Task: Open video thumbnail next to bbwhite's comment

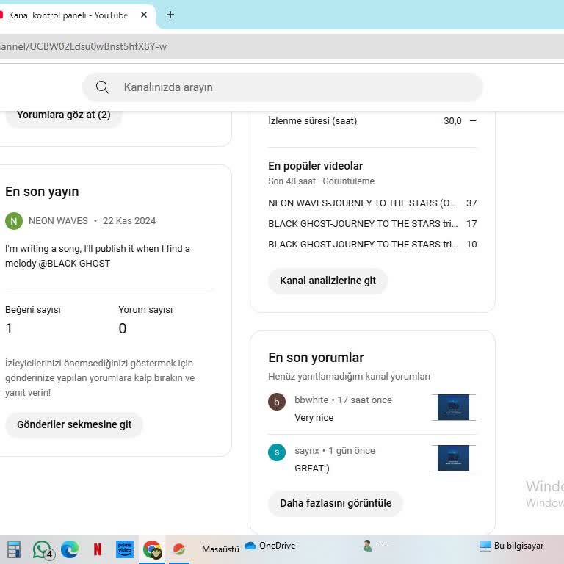Action: (454, 407)
